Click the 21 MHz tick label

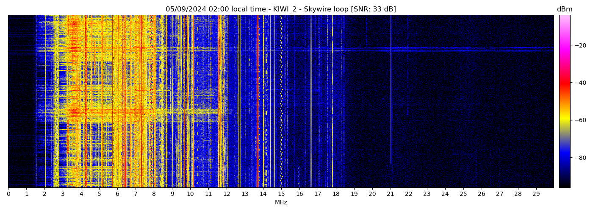[x=391, y=194]
